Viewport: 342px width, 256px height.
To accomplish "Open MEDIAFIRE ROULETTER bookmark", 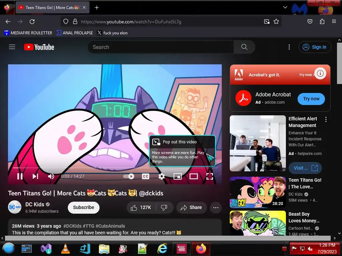I will [x=28, y=33].
